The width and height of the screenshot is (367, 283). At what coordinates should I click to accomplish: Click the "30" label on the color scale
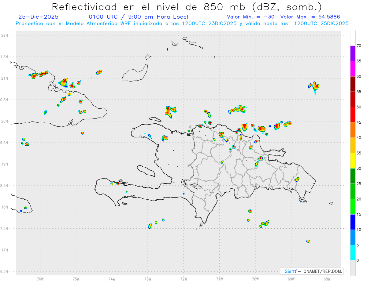point(359,168)
